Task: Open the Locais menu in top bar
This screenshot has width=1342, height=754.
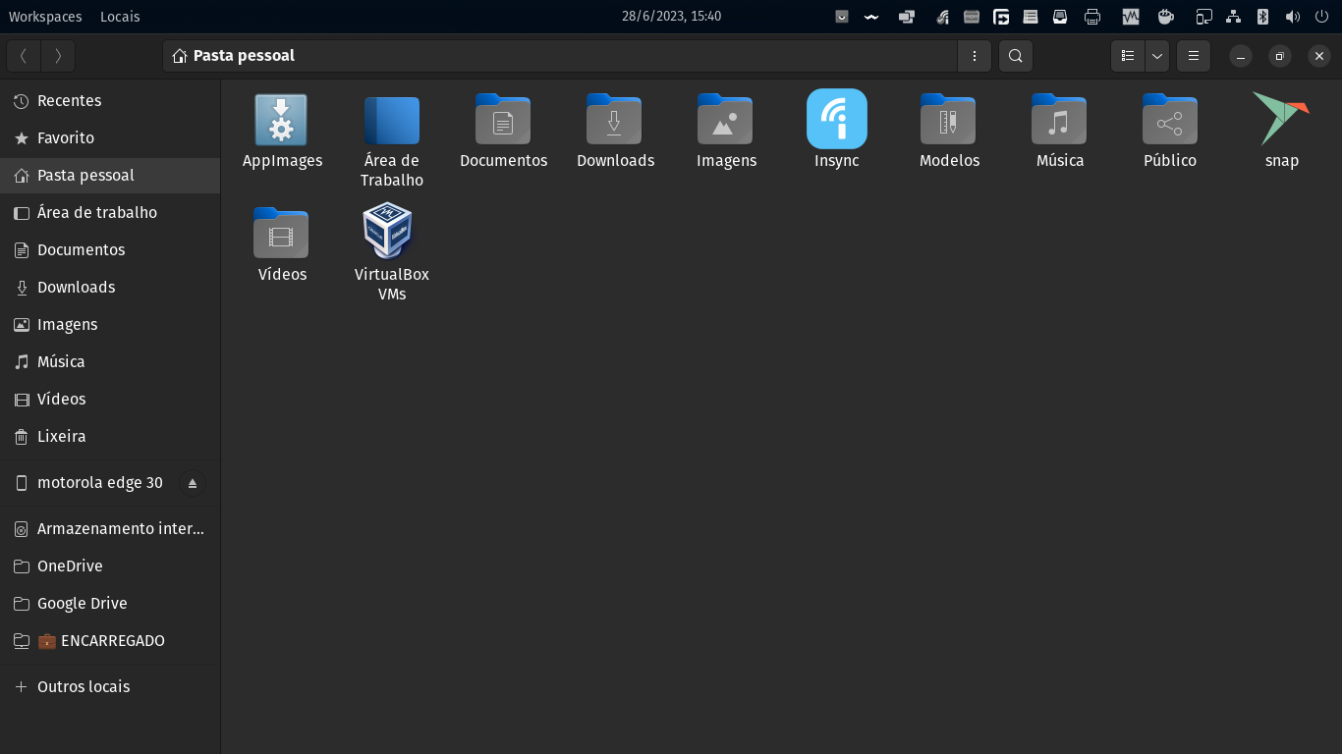Action: 120,17
